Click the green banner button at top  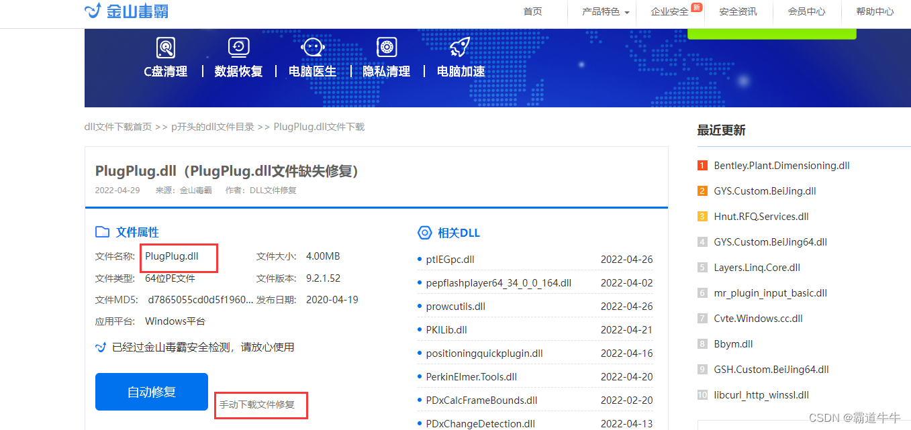(772, 34)
